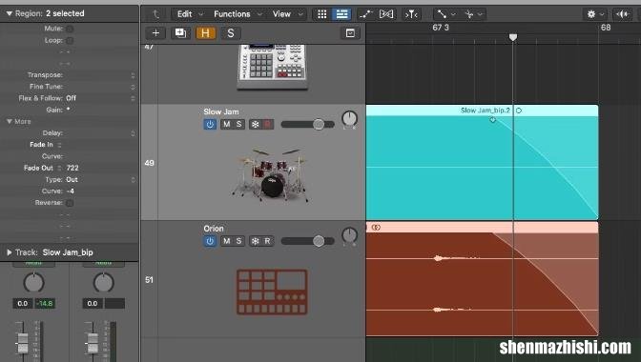Click the Orion drum pad instrument icon
The height and width of the screenshot is (362, 641).
click(x=272, y=292)
